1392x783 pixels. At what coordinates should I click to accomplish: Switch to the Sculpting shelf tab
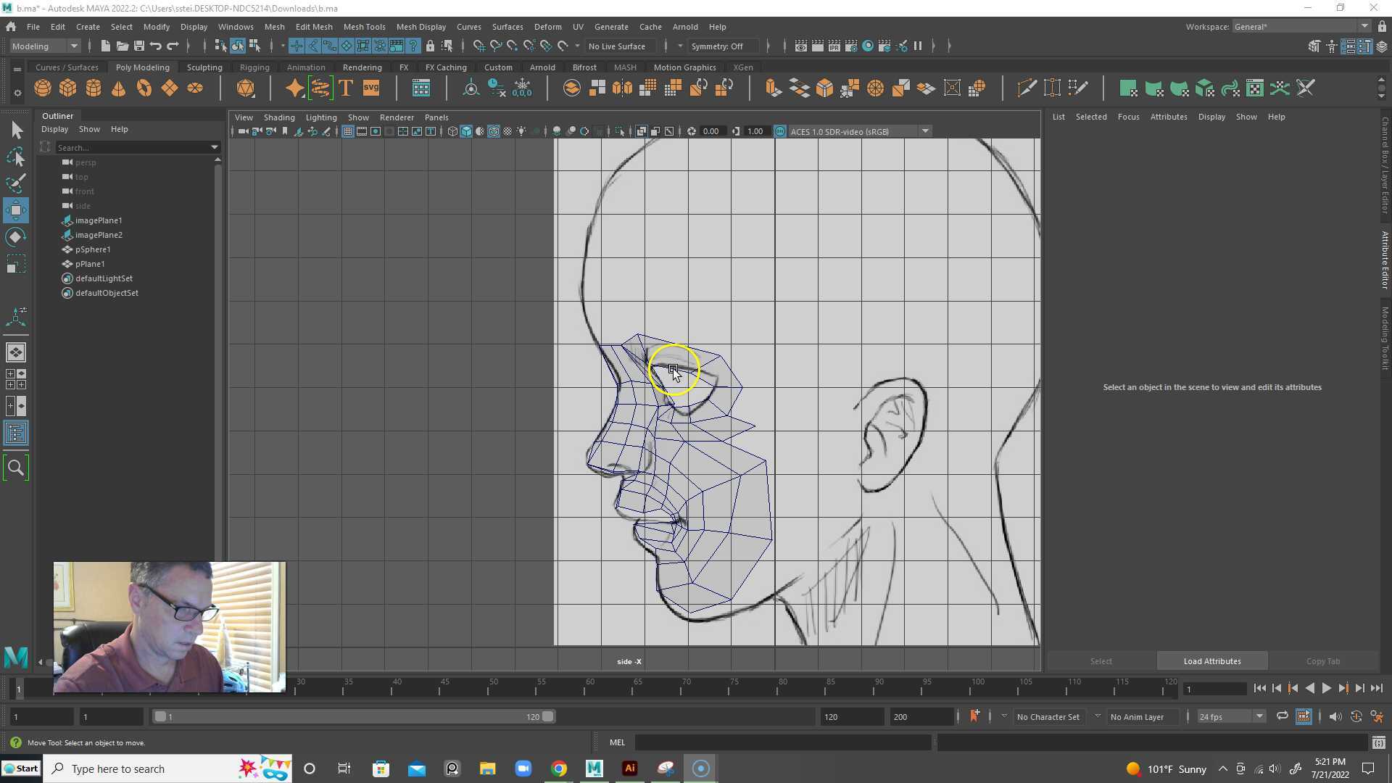pos(204,67)
